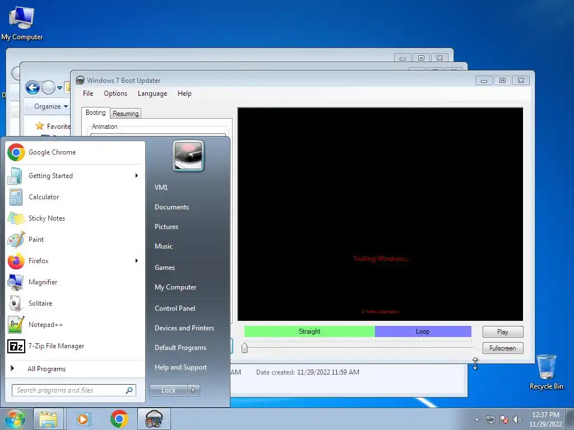Open Google Chrome from Start menu

pos(76,152)
